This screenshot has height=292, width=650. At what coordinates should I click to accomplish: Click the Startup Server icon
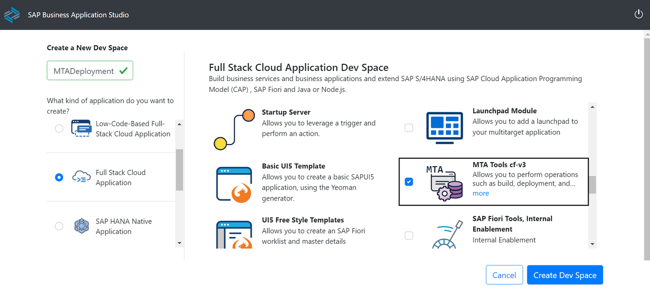tap(234, 129)
